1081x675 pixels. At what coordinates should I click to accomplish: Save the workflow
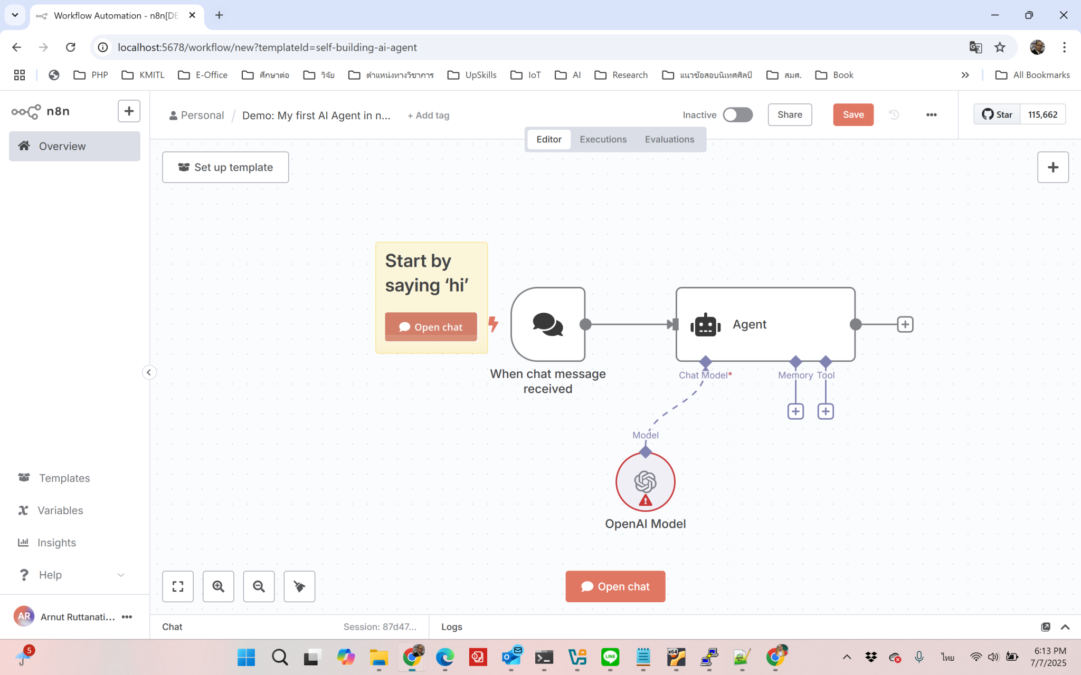[853, 114]
